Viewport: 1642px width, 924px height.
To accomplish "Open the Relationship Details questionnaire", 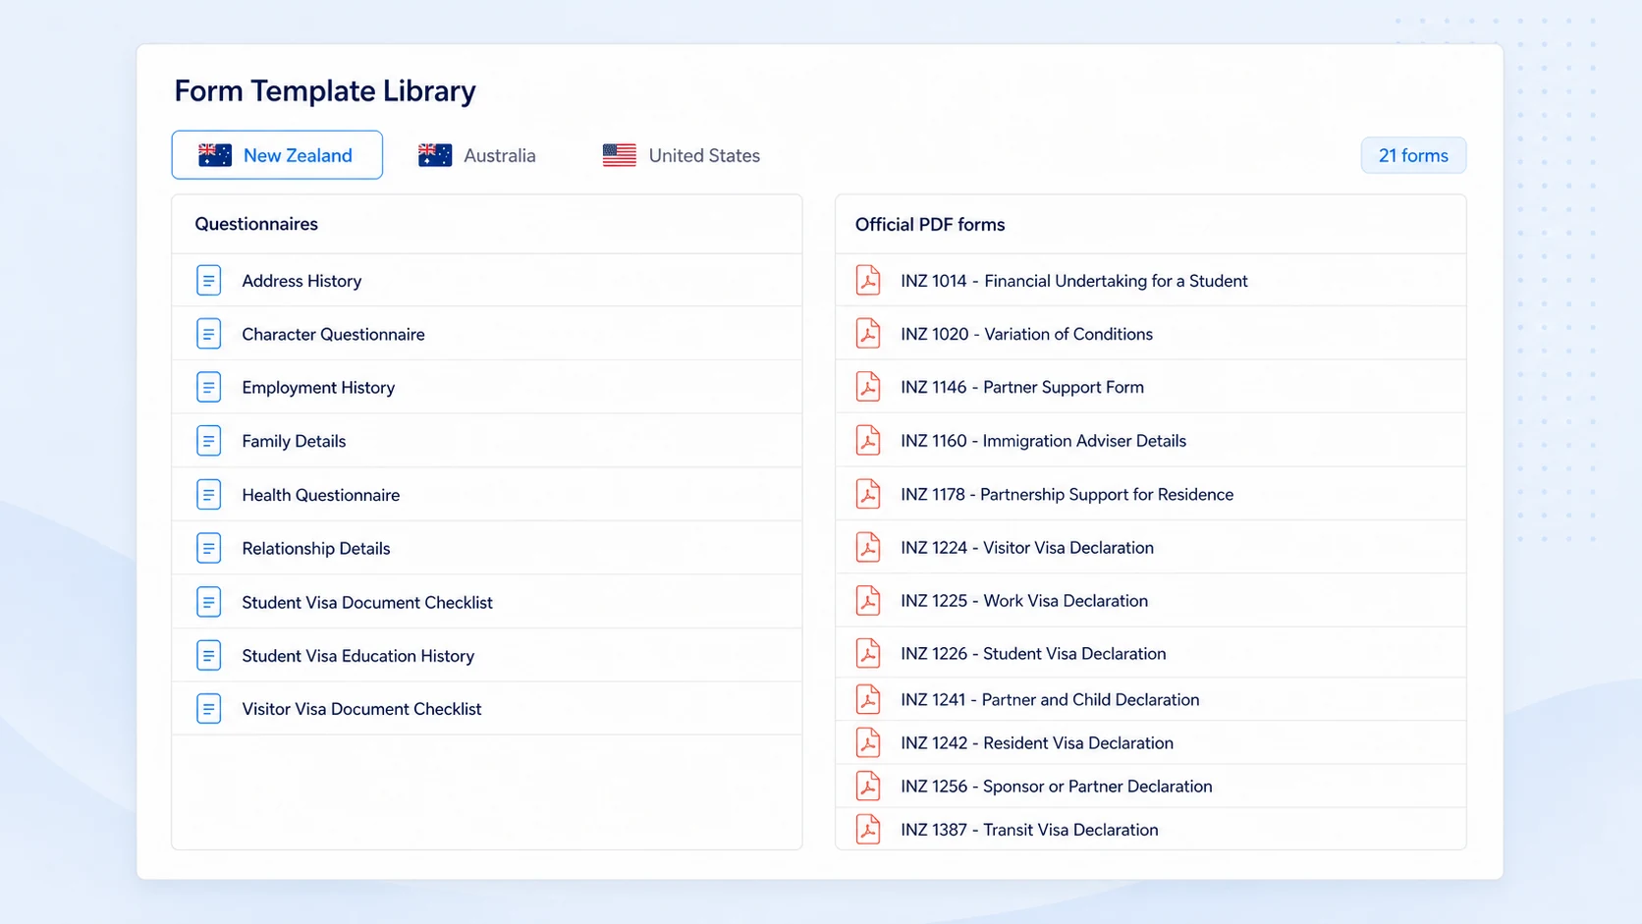I will pos(487,548).
